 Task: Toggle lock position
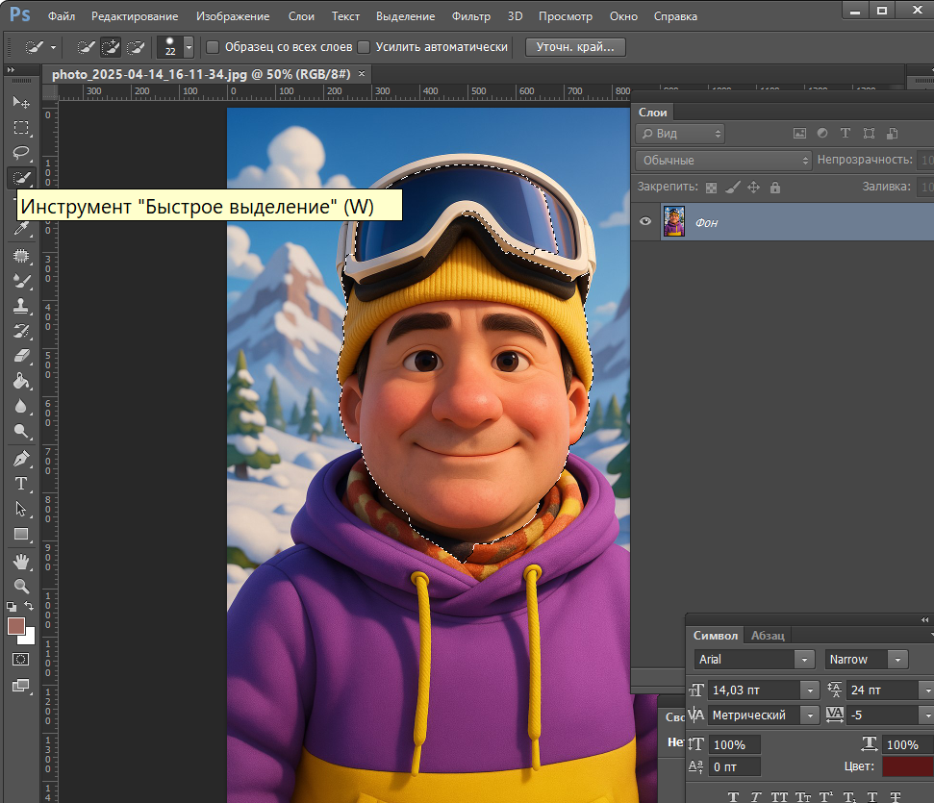click(x=753, y=188)
